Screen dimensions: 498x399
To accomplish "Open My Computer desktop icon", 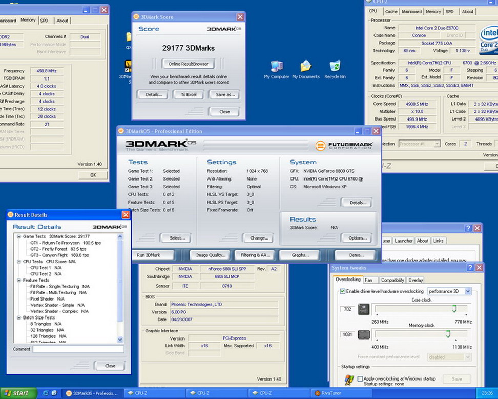I will (x=276, y=69).
